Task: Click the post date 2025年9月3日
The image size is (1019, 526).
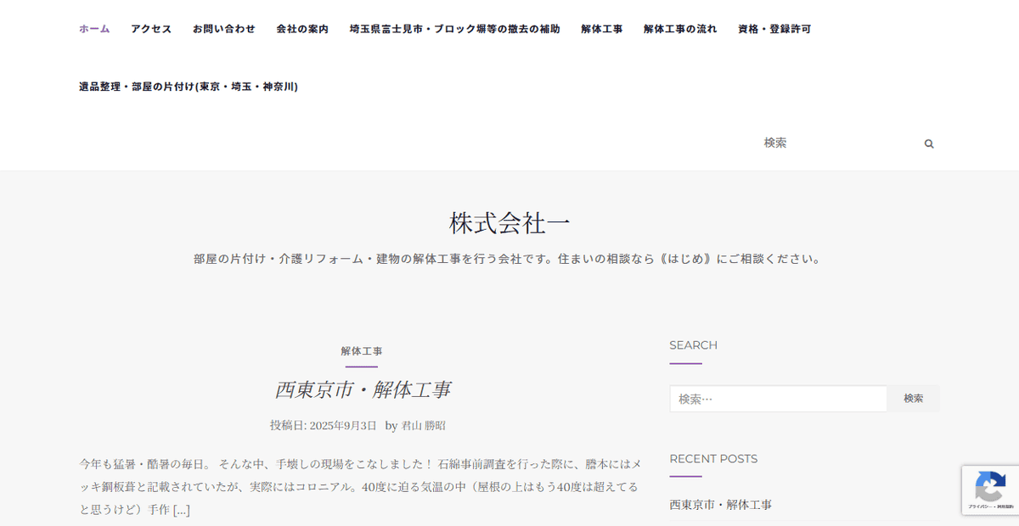Action: (343, 426)
